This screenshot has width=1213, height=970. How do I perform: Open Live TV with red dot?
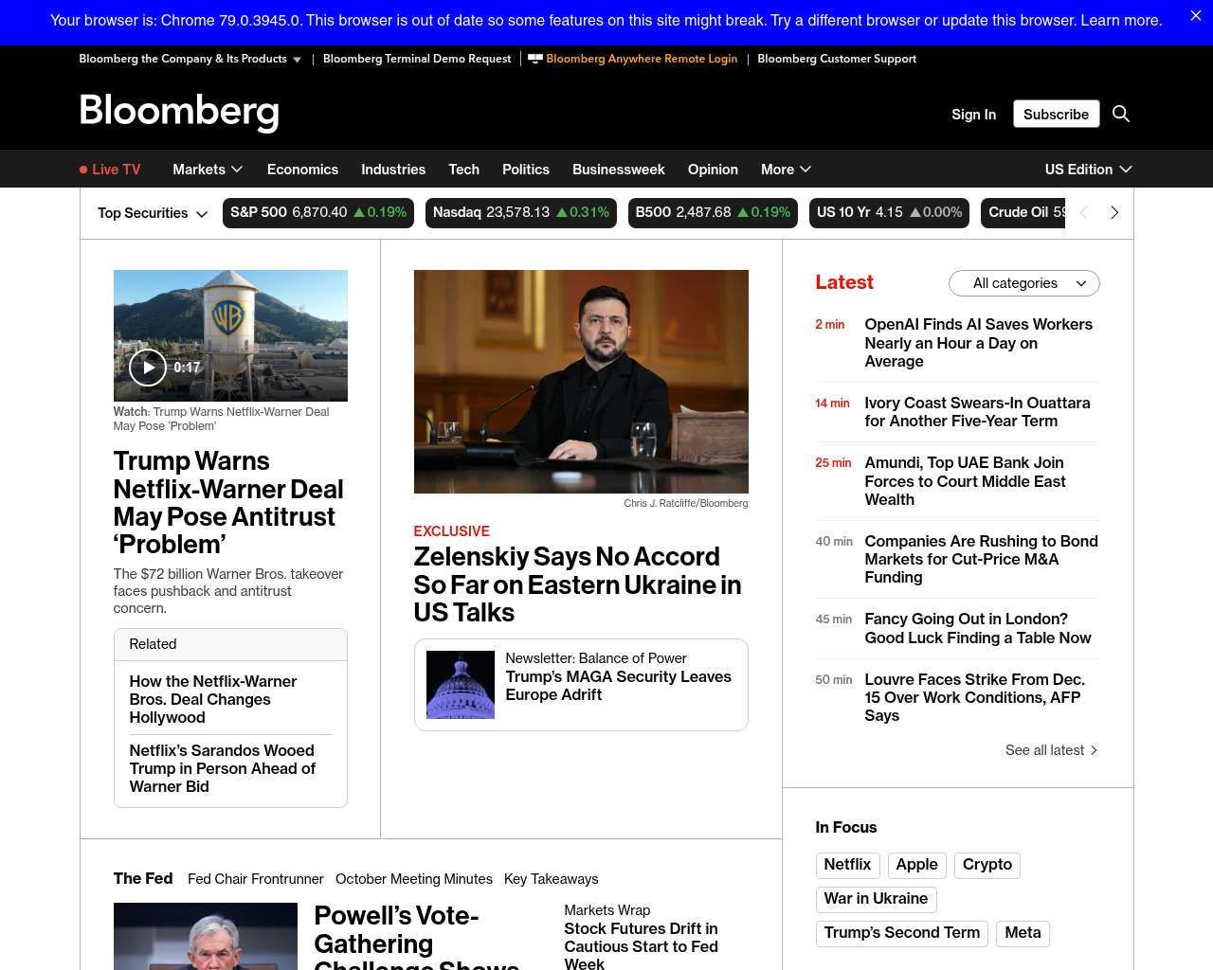110,170
